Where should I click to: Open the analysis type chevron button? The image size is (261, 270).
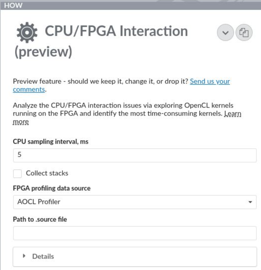pyautogui.click(x=225, y=33)
